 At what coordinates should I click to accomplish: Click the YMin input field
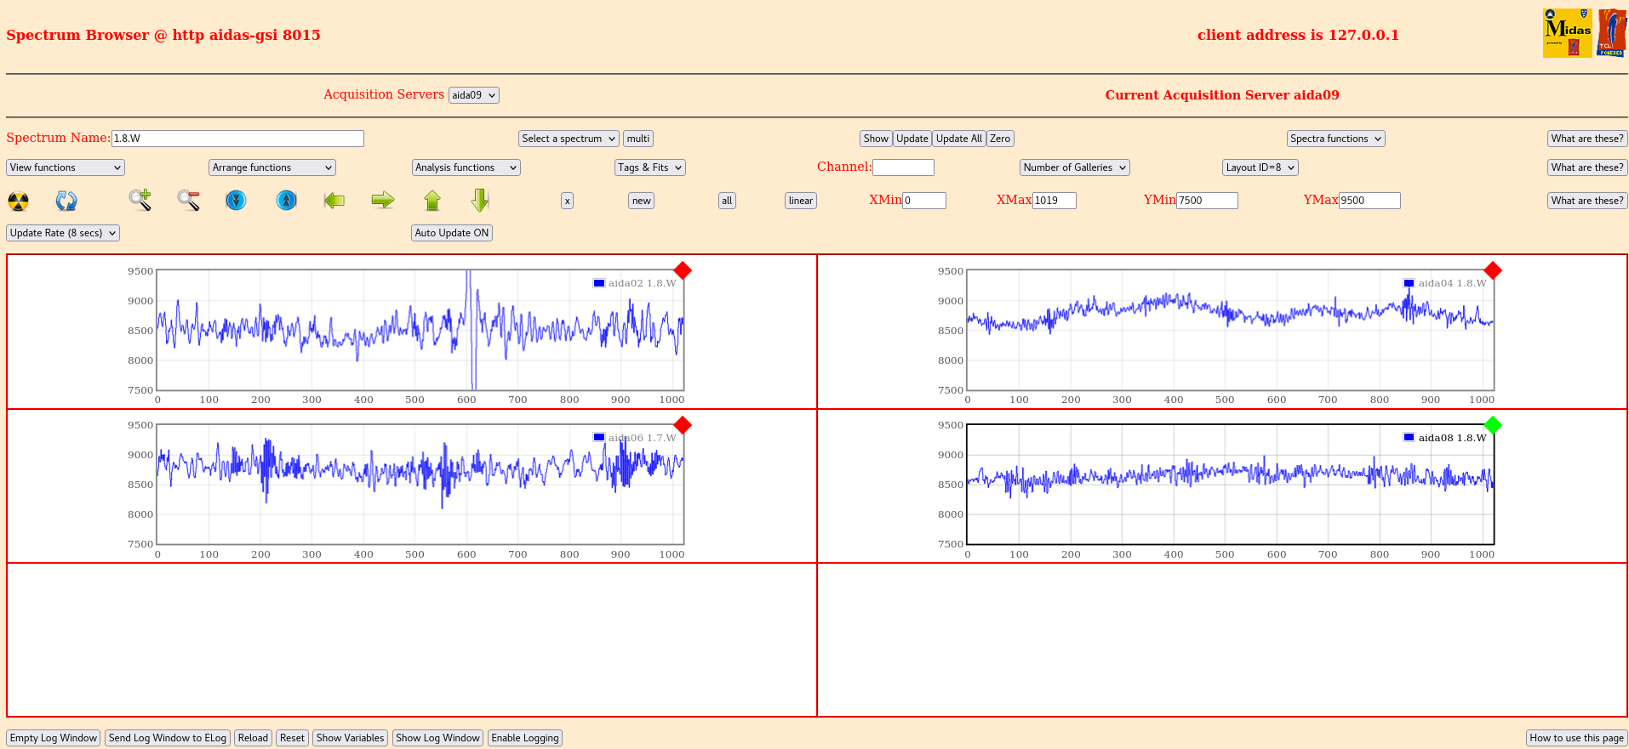[1207, 201]
